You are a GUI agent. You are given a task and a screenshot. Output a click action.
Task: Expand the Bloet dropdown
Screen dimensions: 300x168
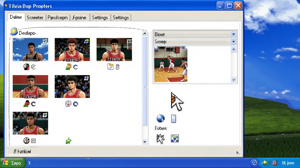233,34
